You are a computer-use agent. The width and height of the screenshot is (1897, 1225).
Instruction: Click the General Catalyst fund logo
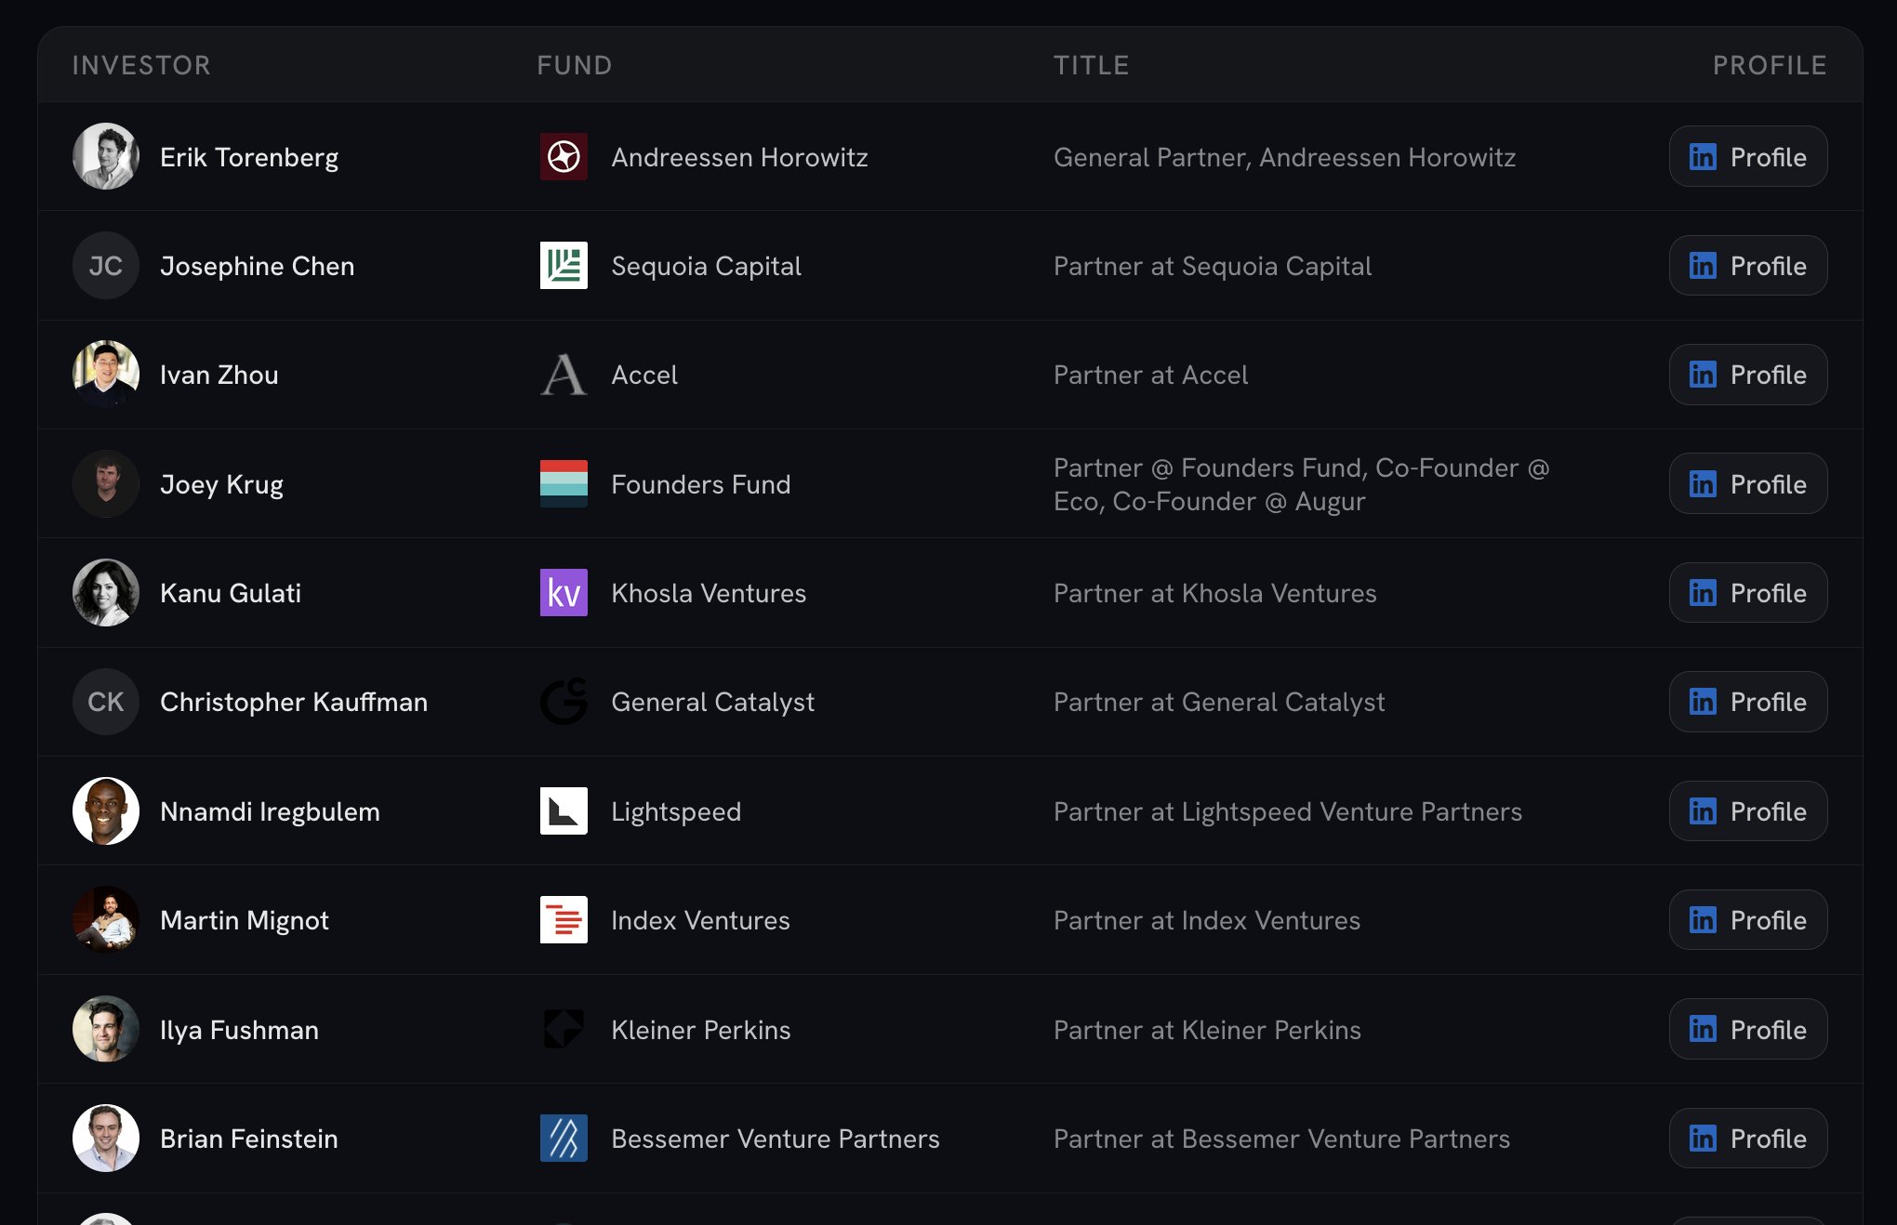[x=564, y=702]
